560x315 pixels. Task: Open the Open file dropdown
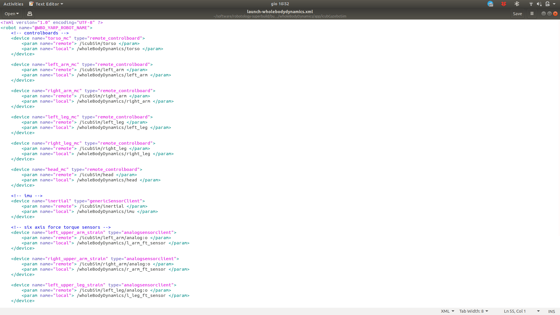[x=12, y=14]
